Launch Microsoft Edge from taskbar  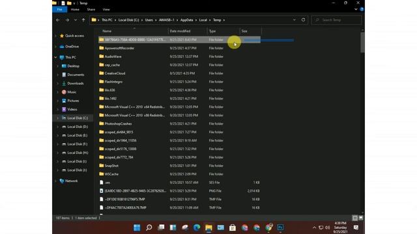(x=197, y=227)
